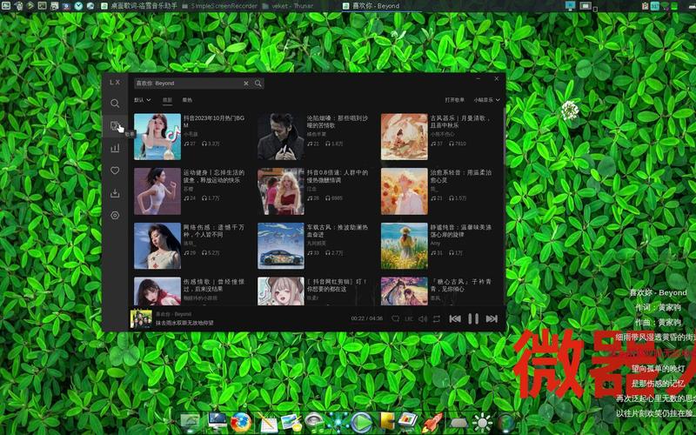Open the comments icon in player bar
This screenshot has width=696, height=435.
pyautogui.click(x=395, y=318)
